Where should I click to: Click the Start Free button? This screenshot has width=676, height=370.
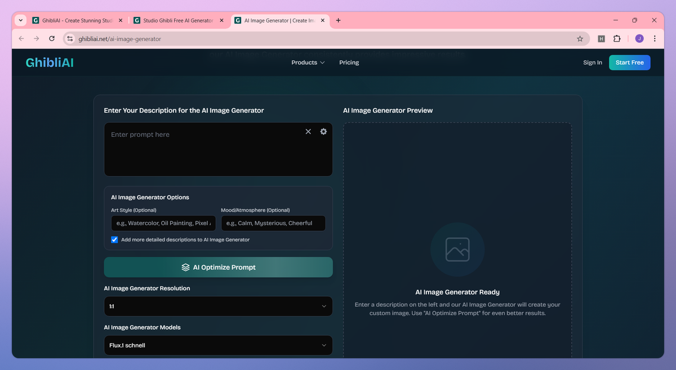[x=629, y=63]
